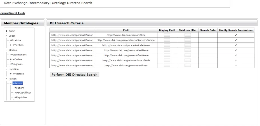Screen dimensions: 260x126
Task: Edit search parameters for lastName row
Action: [x=236, y=50]
